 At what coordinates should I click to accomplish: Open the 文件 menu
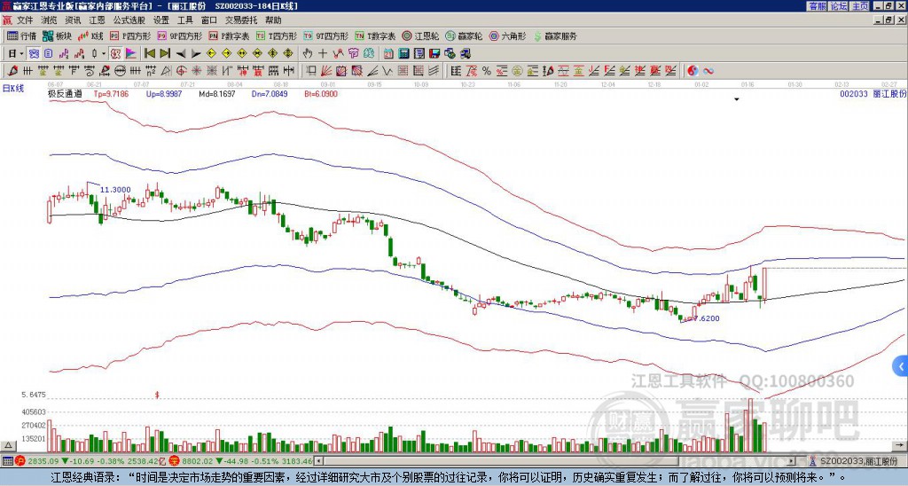(x=25, y=20)
